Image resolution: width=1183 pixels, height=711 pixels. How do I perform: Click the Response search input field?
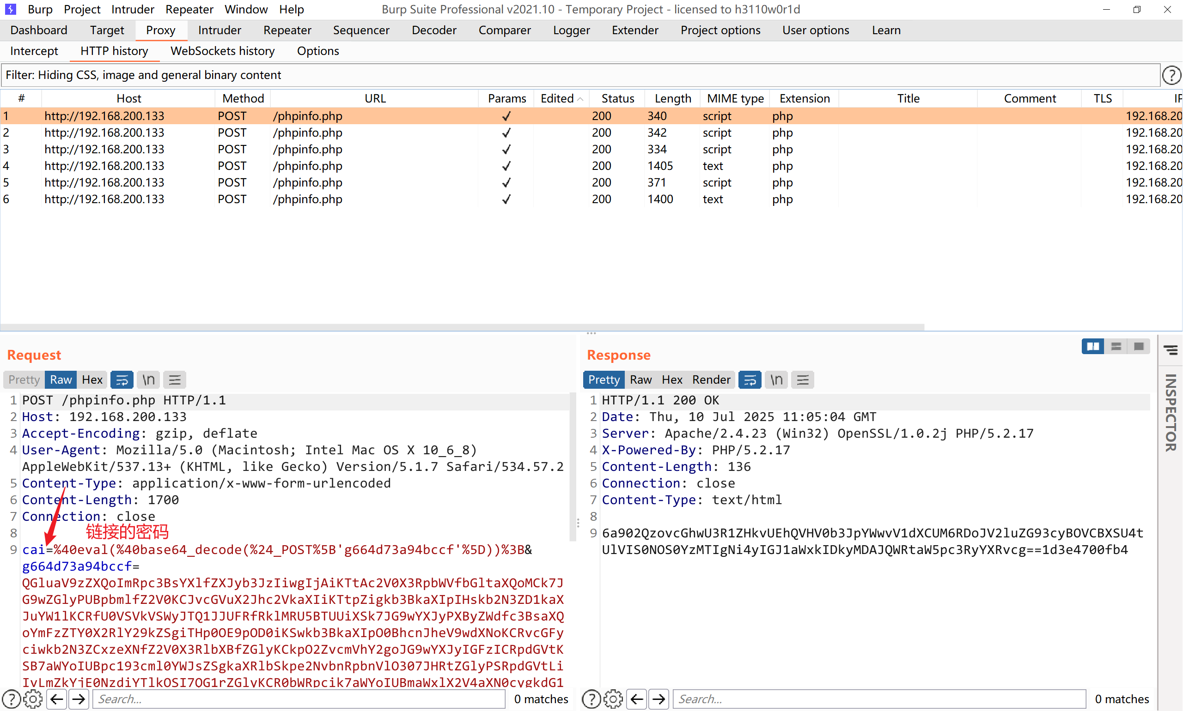879,699
